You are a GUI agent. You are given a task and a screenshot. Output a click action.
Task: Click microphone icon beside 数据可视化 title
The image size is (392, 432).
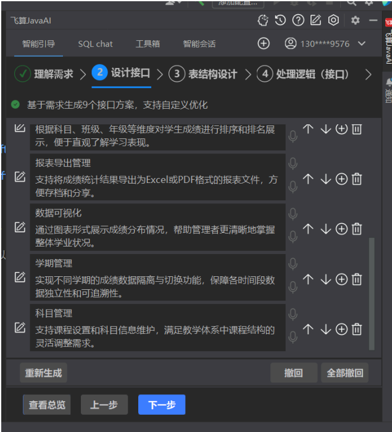pyautogui.click(x=293, y=214)
